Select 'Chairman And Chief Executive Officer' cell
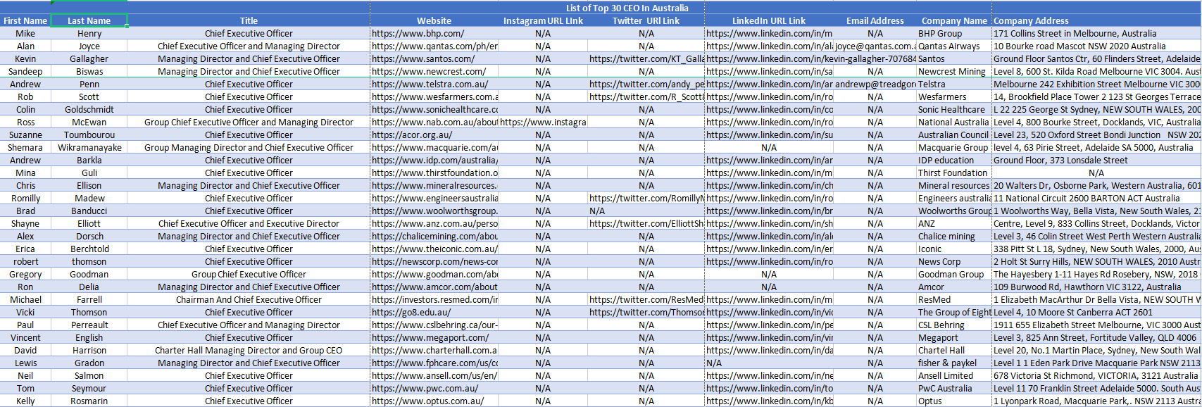 pos(249,299)
